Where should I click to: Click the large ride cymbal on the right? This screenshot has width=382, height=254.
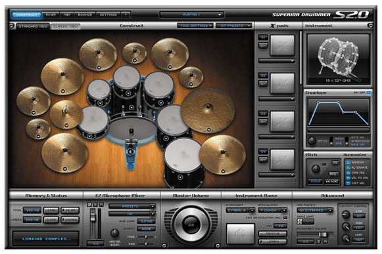pyautogui.click(x=208, y=110)
